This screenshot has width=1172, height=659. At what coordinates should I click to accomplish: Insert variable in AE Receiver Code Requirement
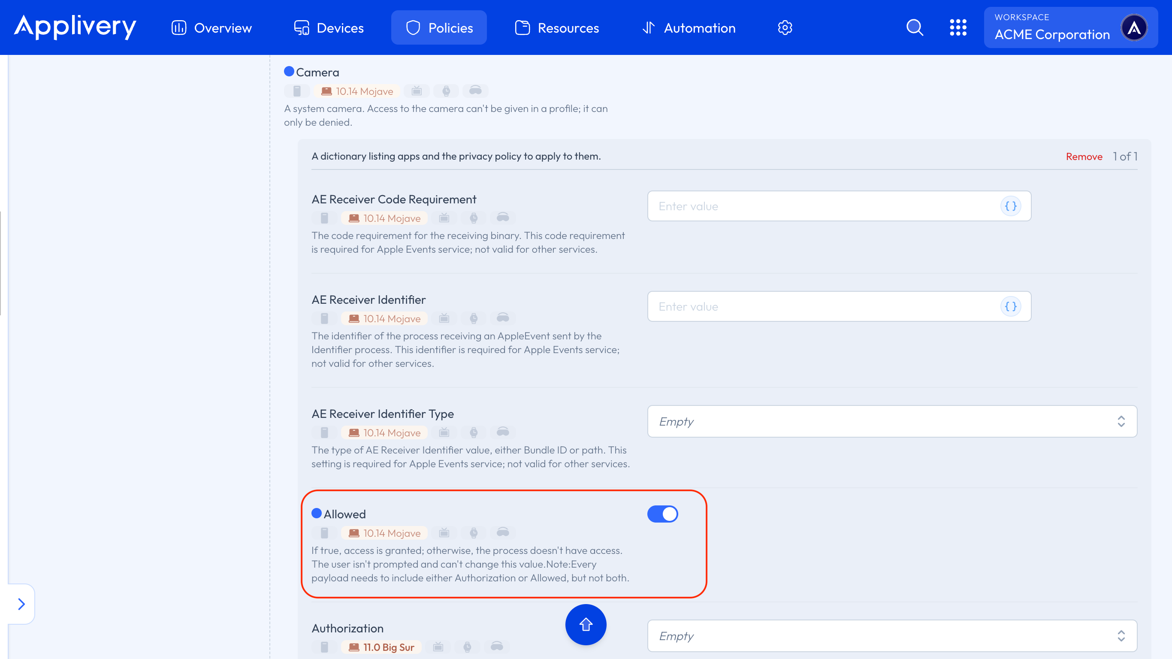[1011, 206]
